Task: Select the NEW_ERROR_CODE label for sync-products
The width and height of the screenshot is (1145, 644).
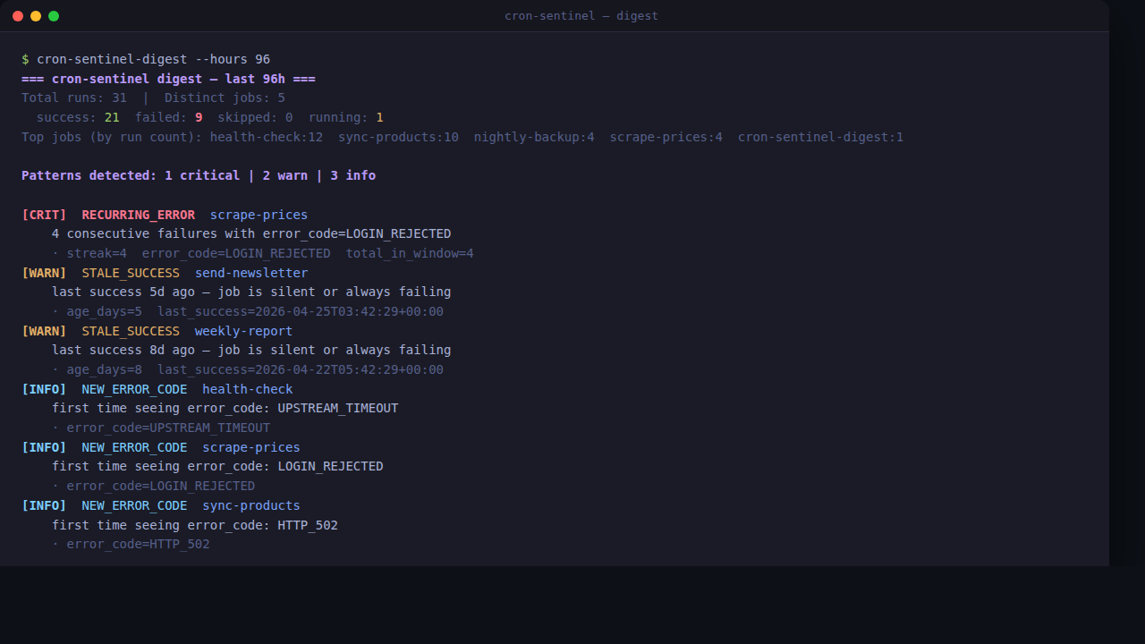Action: (134, 505)
